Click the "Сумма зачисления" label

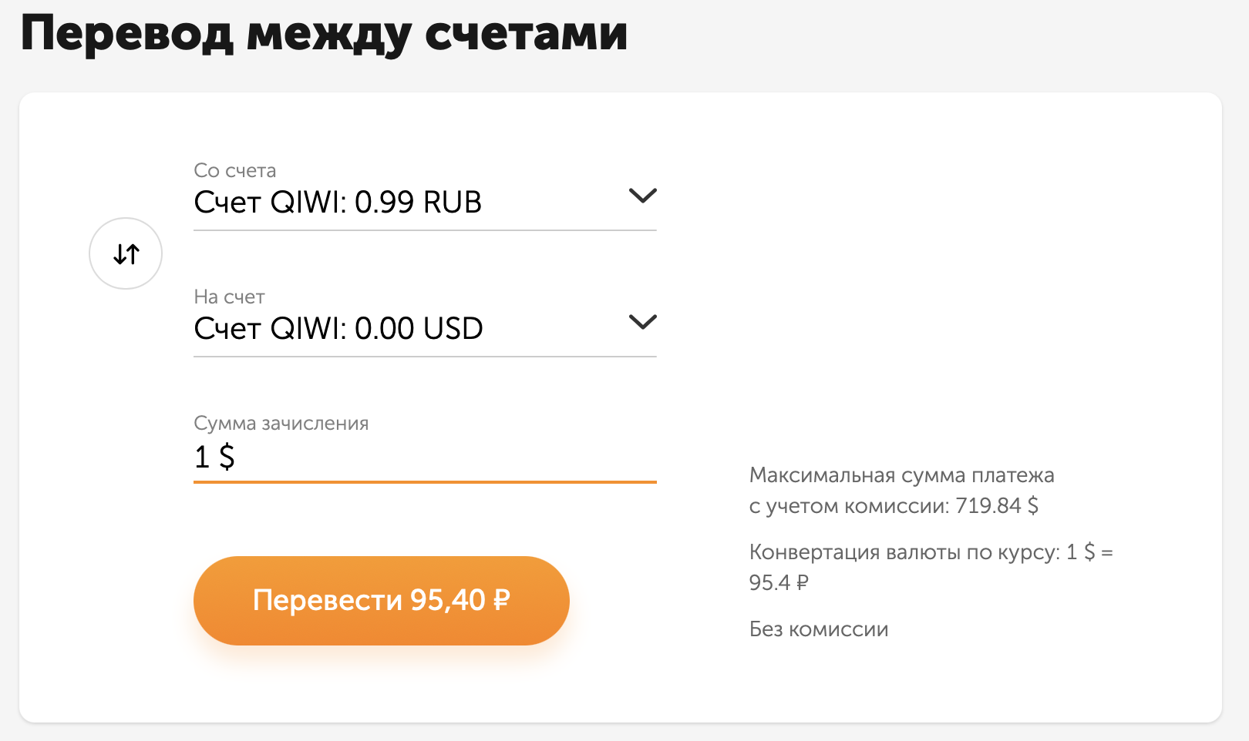281,423
